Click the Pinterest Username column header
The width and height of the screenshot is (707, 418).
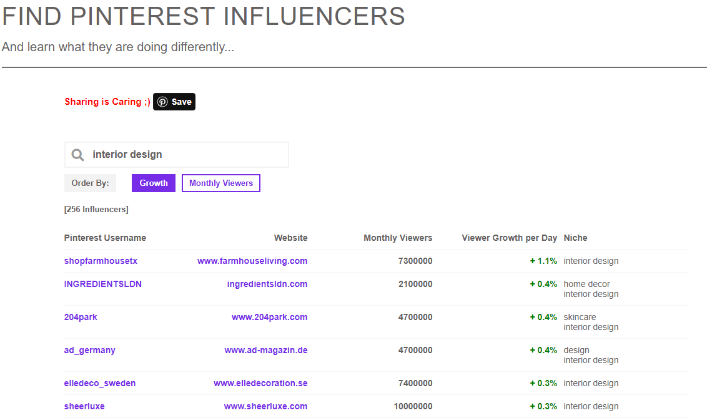[x=105, y=238]
